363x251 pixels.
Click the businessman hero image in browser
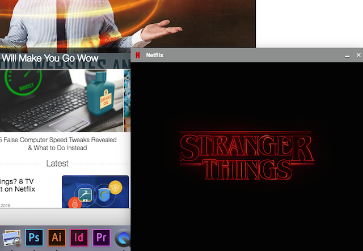(128, 24)
